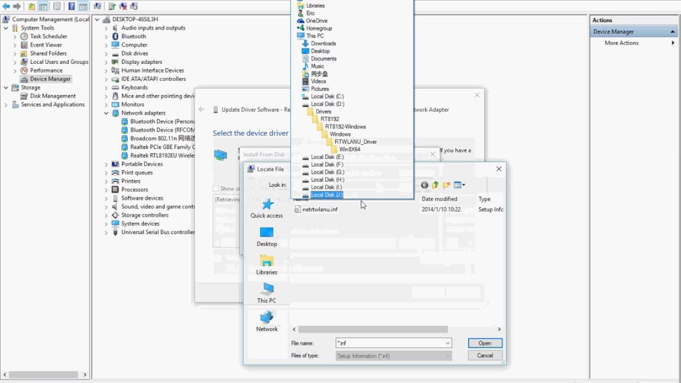
Task: Select Disk Management in the console tree
Action: [x=53, y=96]
